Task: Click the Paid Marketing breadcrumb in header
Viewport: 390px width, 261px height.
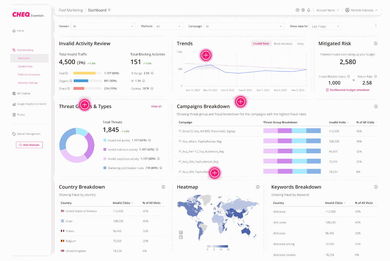Action: (x=71, y=10)
